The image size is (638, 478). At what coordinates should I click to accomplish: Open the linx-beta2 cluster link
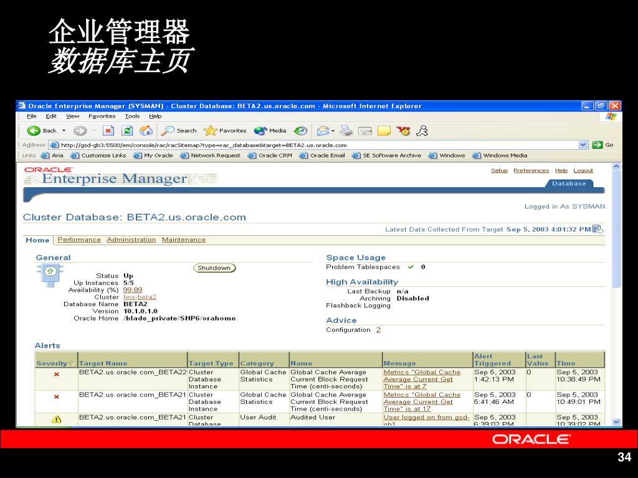click(x=140, y=297)
